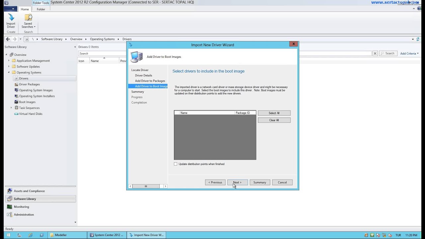Open the Folder Tools contextual tab

41,3
